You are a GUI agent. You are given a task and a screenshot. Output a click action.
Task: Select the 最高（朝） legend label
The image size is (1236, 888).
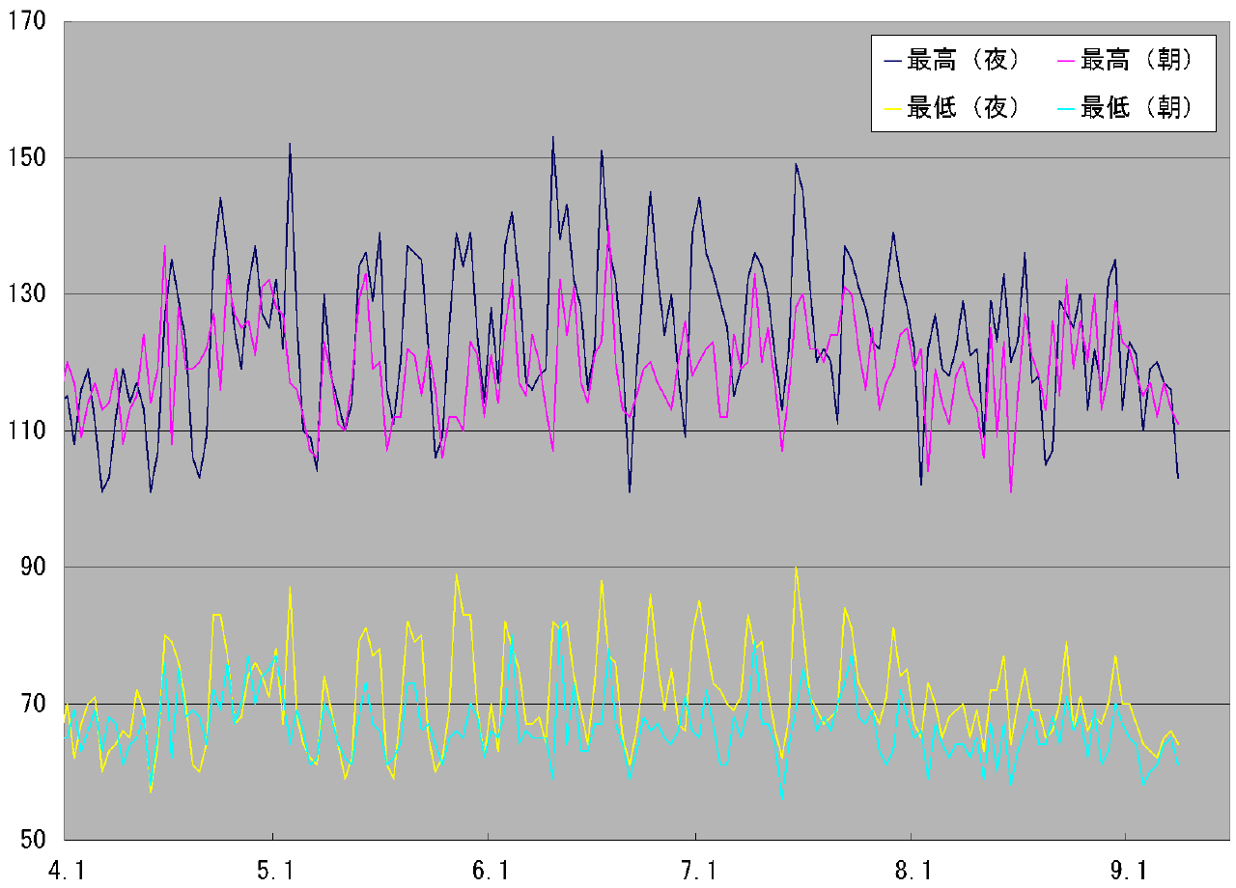pos(1137,61)
